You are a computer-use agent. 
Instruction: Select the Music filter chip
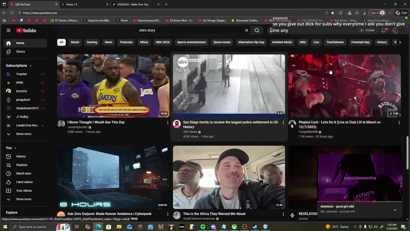(75, 42)
